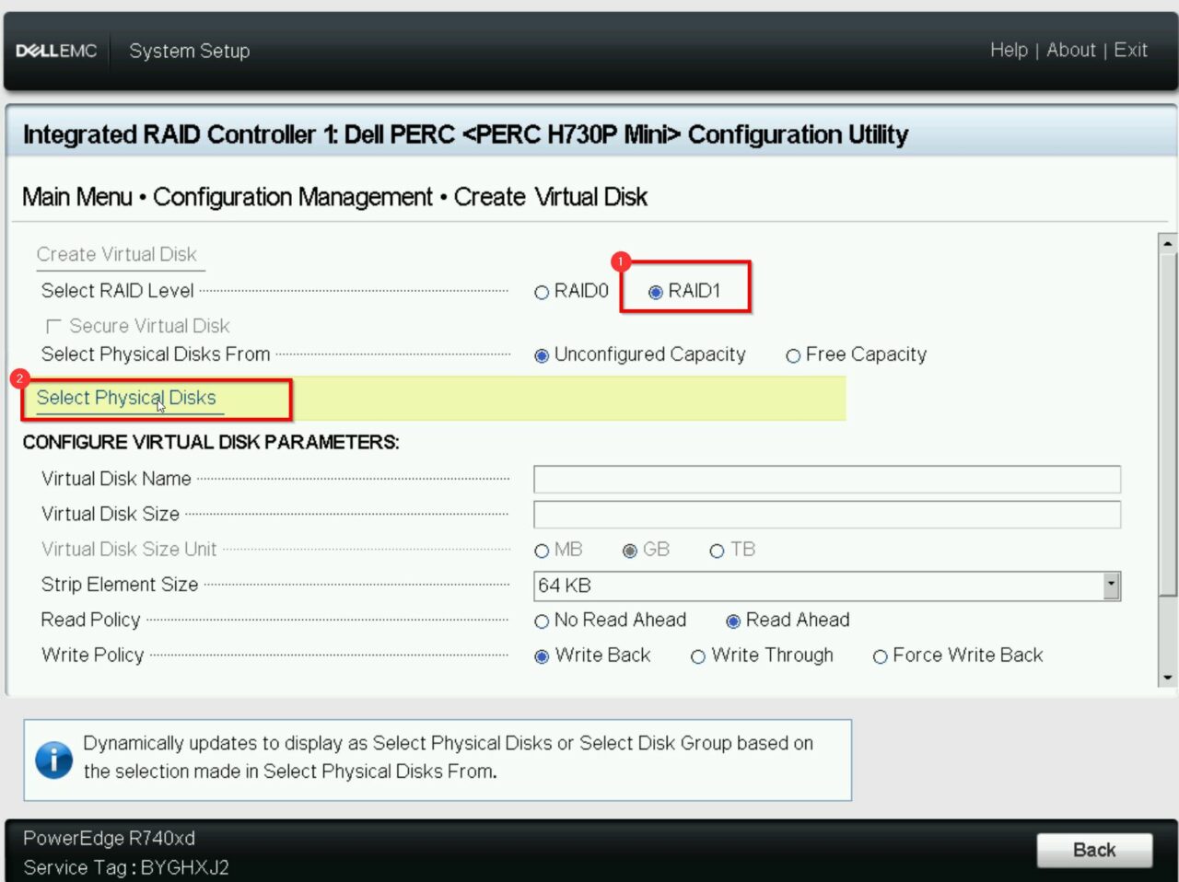Image resolution: width=1179 pixels, height=882 pixels.
Task: Click the blue information icon in the note box
Action: coord(54,760)
